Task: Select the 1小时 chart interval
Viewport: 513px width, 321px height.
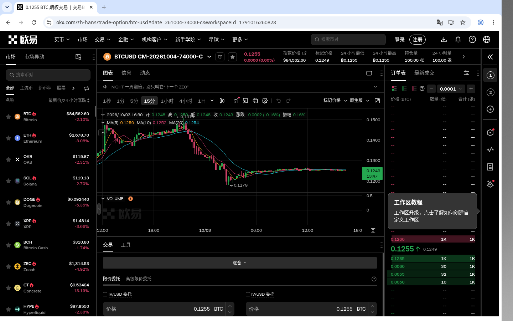Action: 167,101
